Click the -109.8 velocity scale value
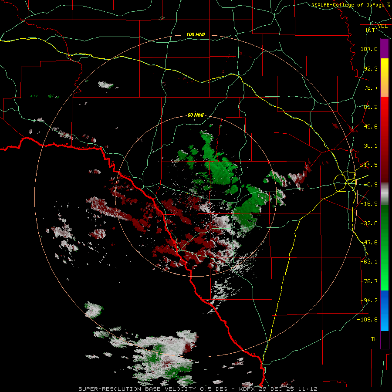 click(367, 320)
